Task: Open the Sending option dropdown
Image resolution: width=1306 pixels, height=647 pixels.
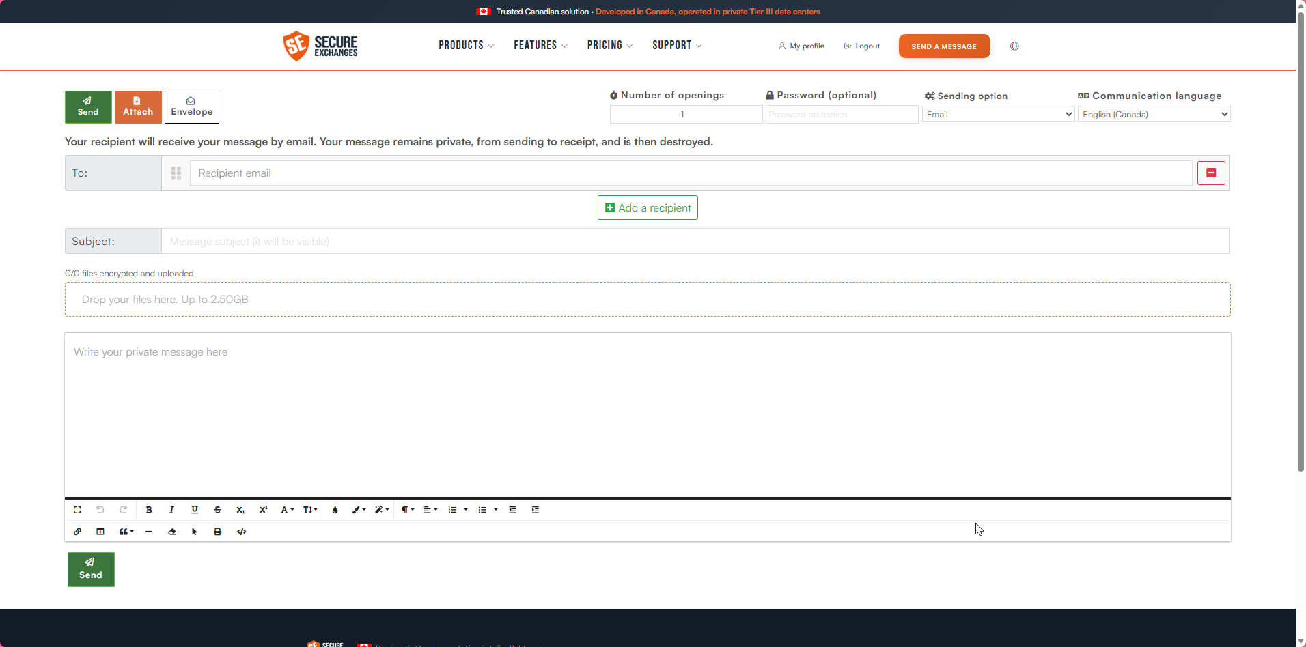Action: [x=998, y=114]
